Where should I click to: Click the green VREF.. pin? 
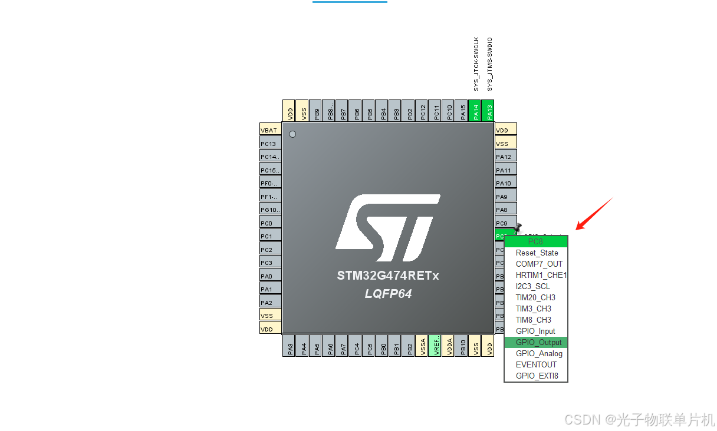point(436,346)
